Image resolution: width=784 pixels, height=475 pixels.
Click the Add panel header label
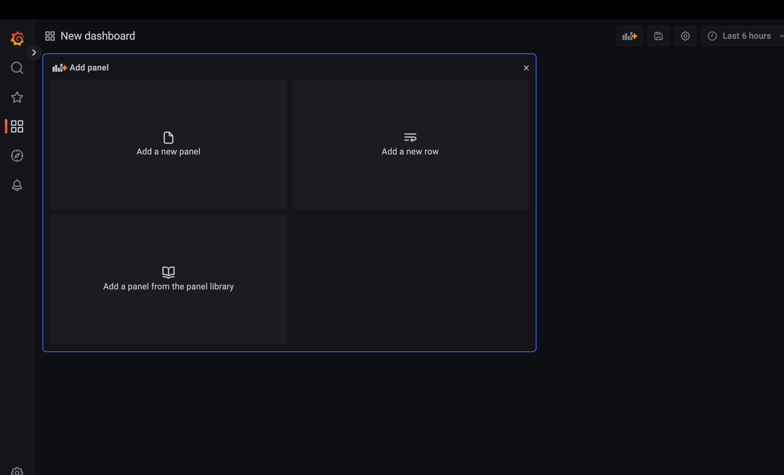tap(89, 67)
